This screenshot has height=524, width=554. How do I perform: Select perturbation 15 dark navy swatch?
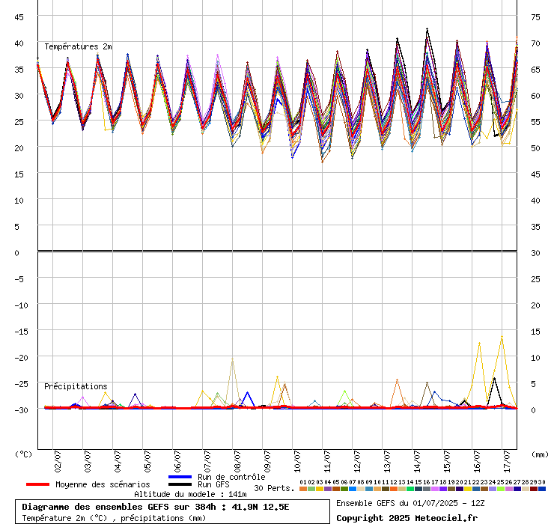(418, 489)
